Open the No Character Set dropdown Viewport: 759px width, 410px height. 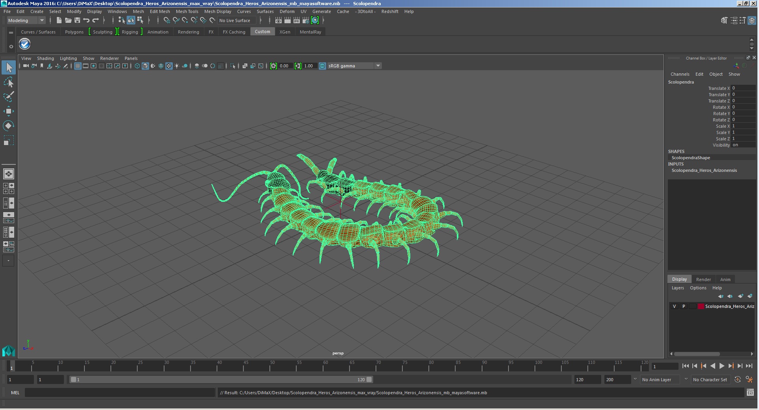click(712, 380)
